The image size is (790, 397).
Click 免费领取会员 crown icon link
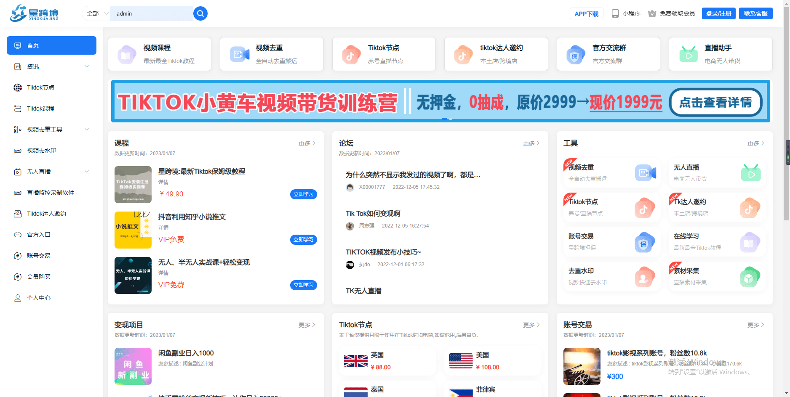(x=672, y=13)
